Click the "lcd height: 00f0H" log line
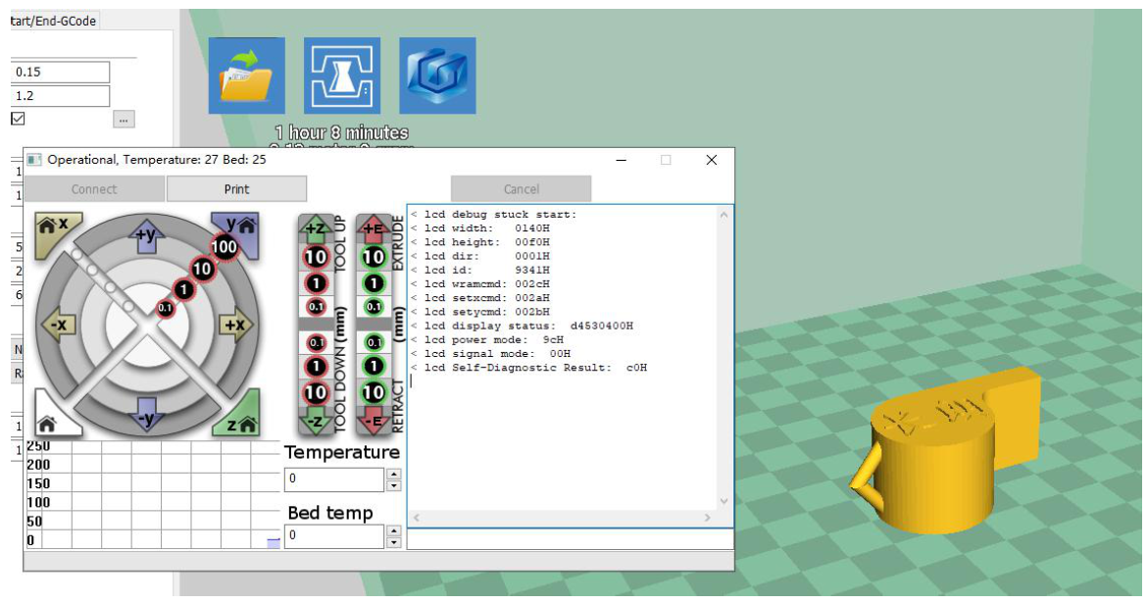The width and height of the screenshot is (1148, 604). 480,242
